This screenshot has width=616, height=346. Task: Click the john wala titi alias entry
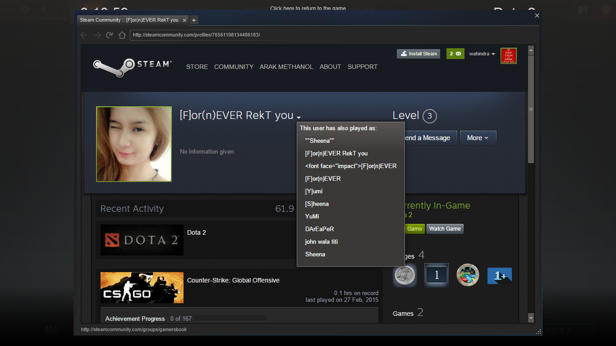pos(321,242)
